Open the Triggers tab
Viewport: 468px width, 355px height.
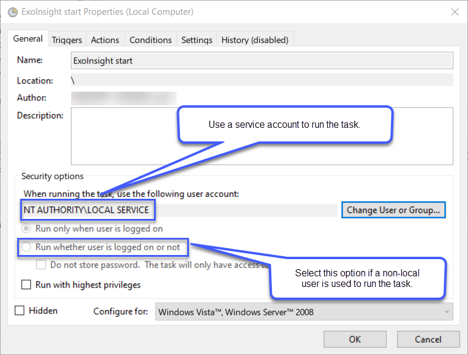[67, 40]
